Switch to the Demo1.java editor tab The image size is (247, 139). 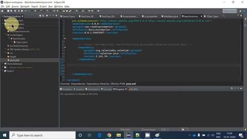(x=68, y=16)
